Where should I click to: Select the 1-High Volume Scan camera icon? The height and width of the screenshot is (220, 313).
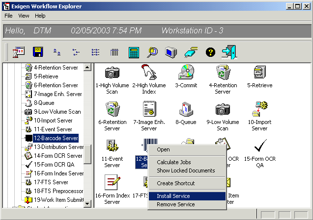pyautogui.click(x=112, y=73)
